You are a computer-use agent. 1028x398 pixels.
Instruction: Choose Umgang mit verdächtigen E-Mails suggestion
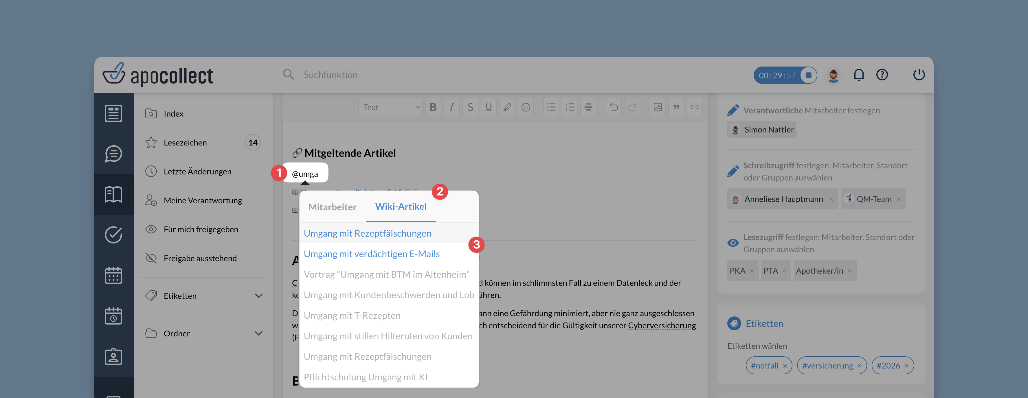[371, 254]
